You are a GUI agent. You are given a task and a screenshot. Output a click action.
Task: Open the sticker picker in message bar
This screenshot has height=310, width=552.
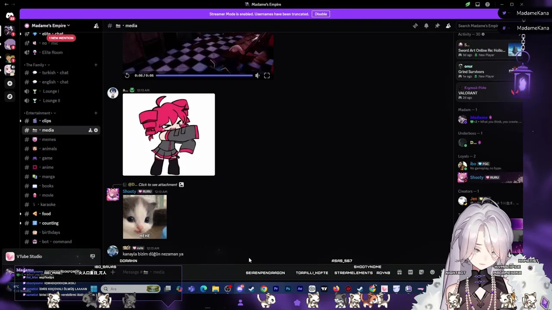421,272
